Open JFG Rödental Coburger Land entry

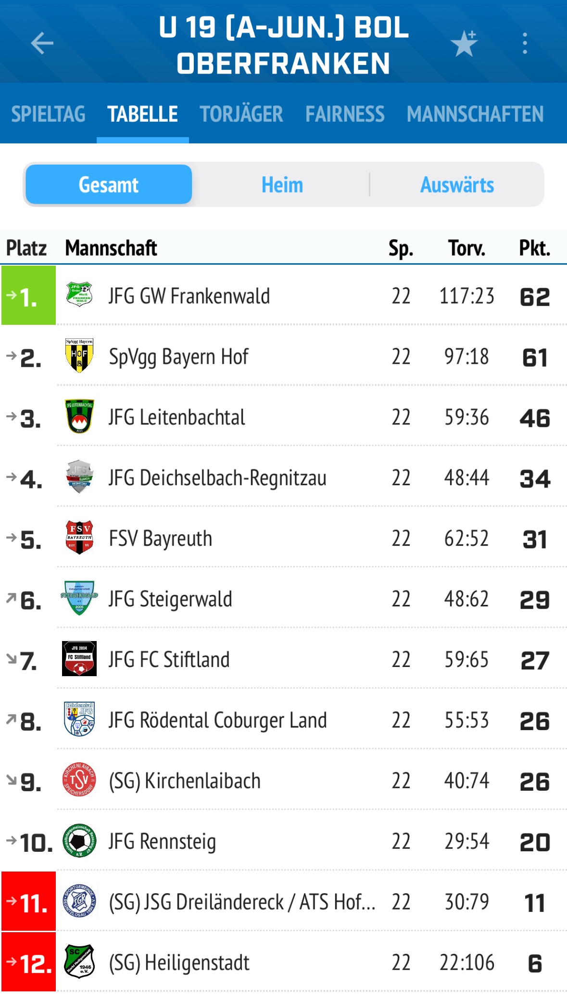point(284,720)
